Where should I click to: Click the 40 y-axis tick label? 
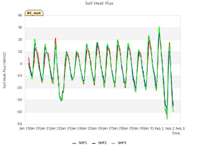pyautogui.click(x=20, y=16)
